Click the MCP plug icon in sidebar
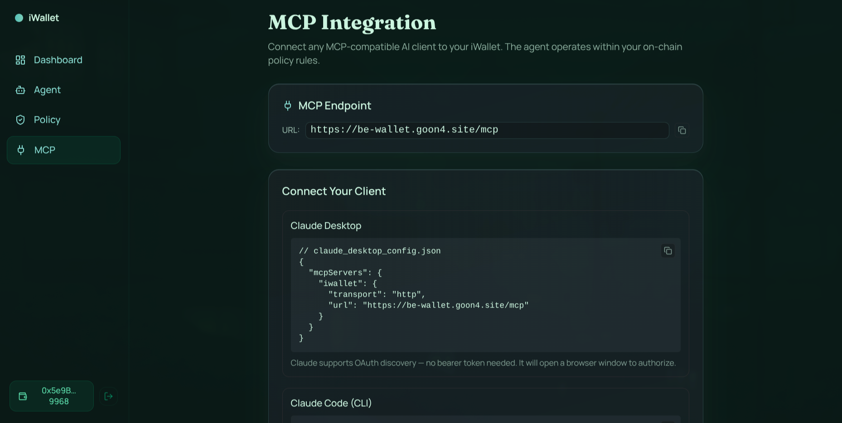Image resolution: width=842 pixels, height=423 pixels. pos(21,150)
